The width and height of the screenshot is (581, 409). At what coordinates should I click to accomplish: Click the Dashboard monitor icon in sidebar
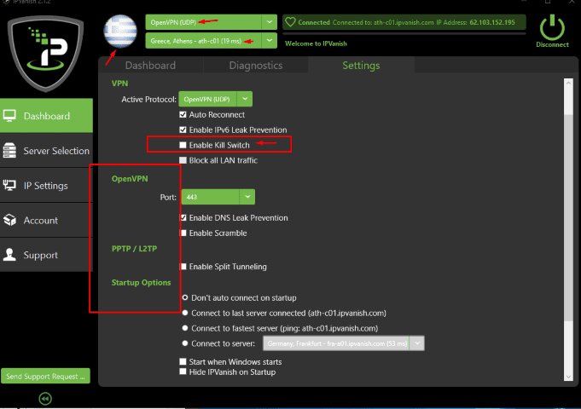(10, 116)
